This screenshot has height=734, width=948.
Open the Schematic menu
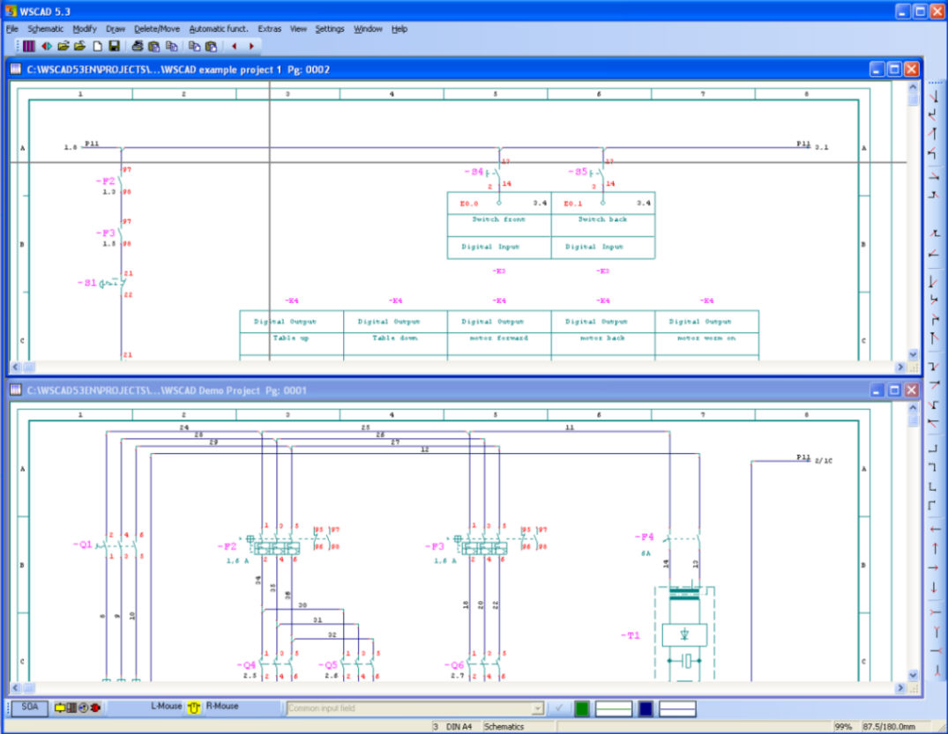point(45,28)
